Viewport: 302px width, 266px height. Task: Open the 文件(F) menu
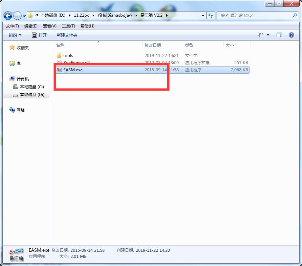point(12,26)
